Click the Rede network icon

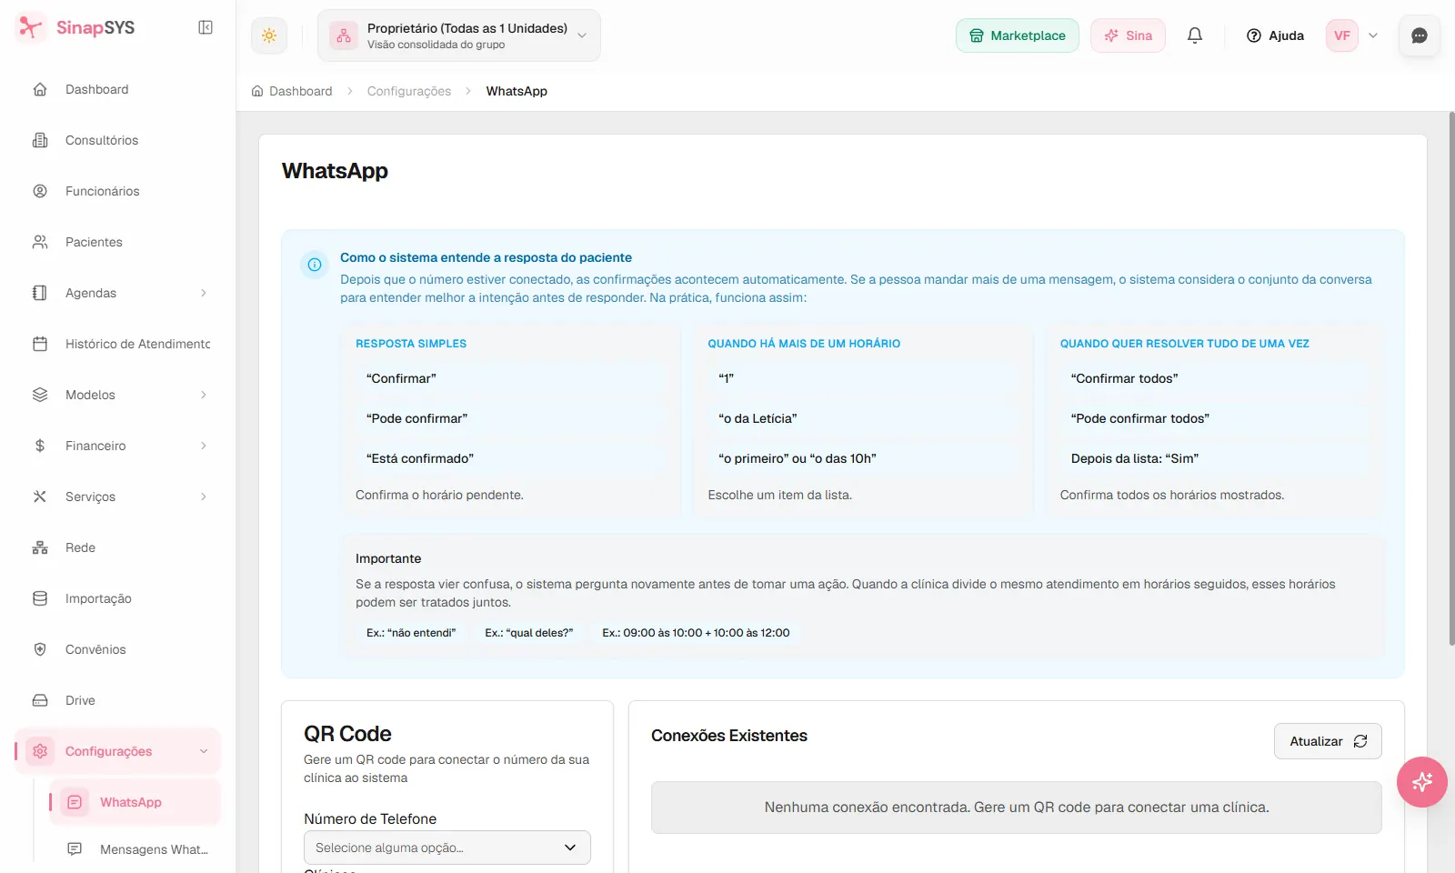[40, 547]
